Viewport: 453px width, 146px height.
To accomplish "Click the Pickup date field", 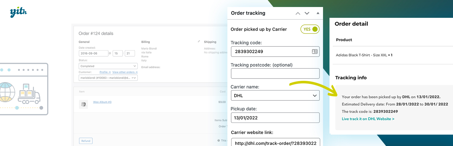I will pyautogui.click(x=275, y=118).
